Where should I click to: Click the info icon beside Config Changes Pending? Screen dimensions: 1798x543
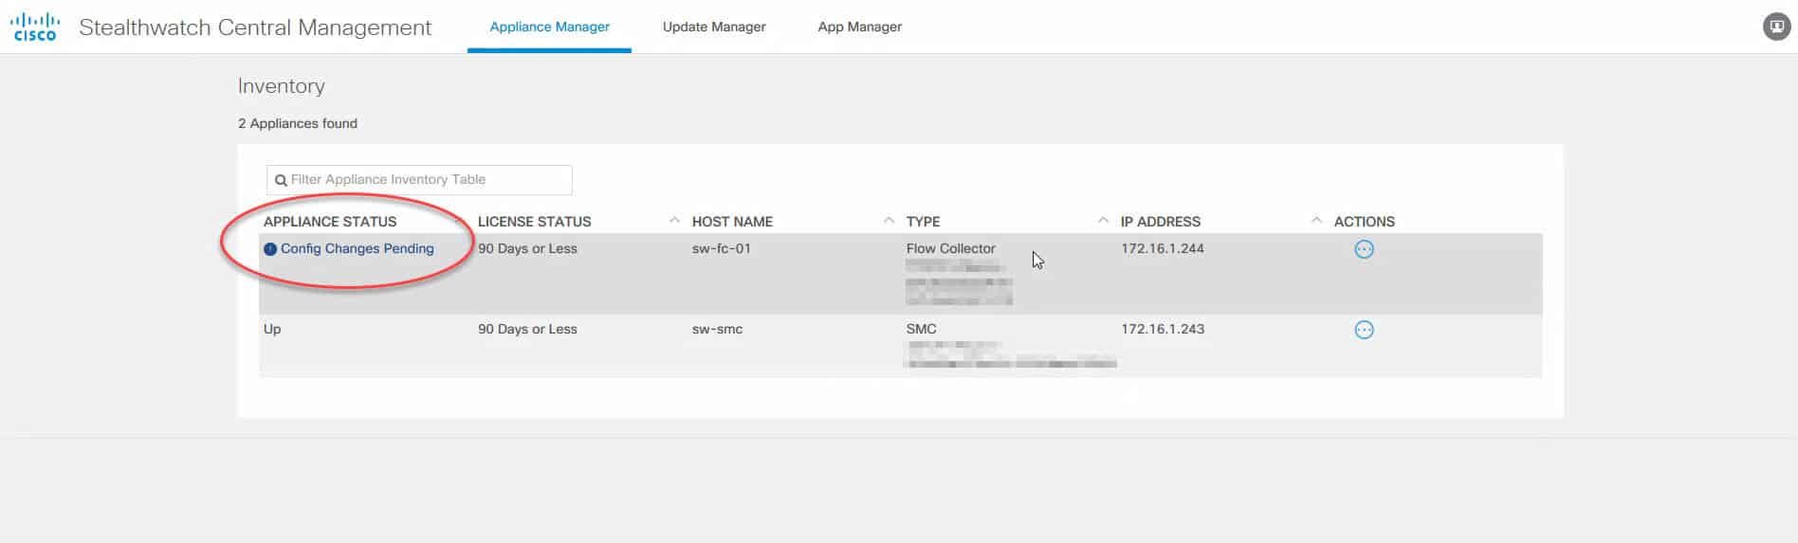(270, 249)
